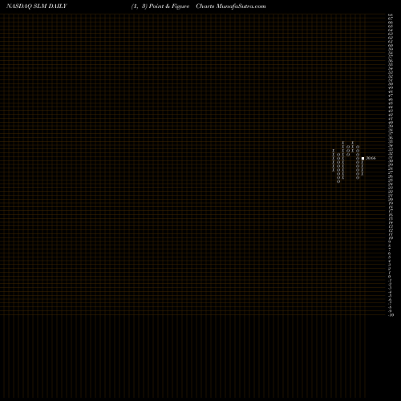This screenshot has width=401, height=401.
Task: Click the white current-price marker square
Action: point(363,158)
